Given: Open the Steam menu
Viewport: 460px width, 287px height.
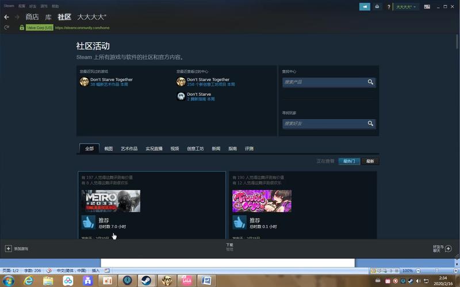Looking at the screenshot, I should (x=9, y=6).
